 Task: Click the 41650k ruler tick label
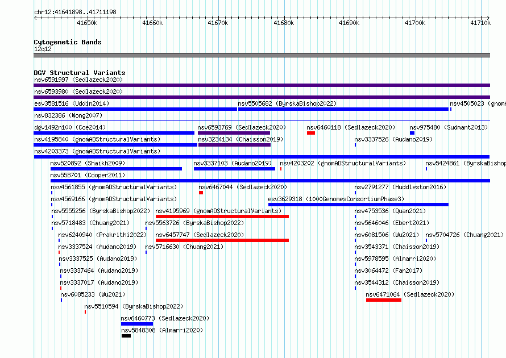coord(87,23)
